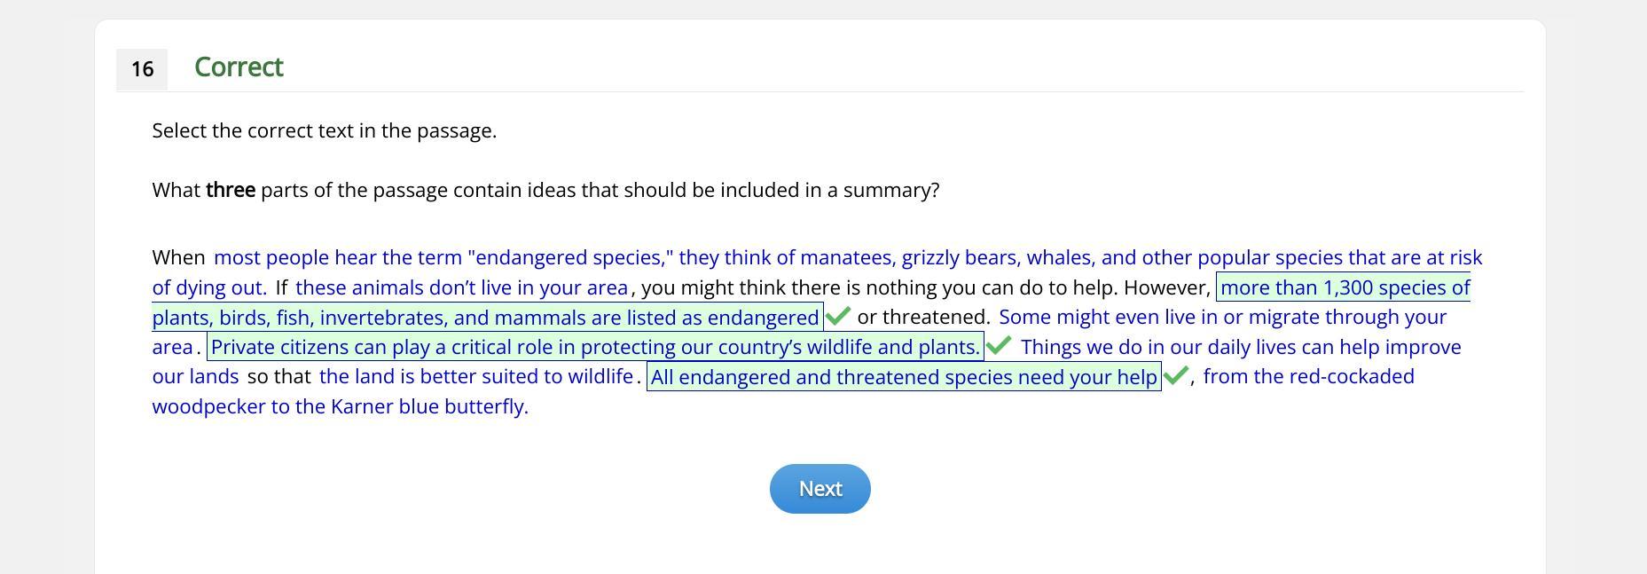Click the checkmark after "need your help"
The width and height of the screenshot is (1647, 574).
point(1176,375)
